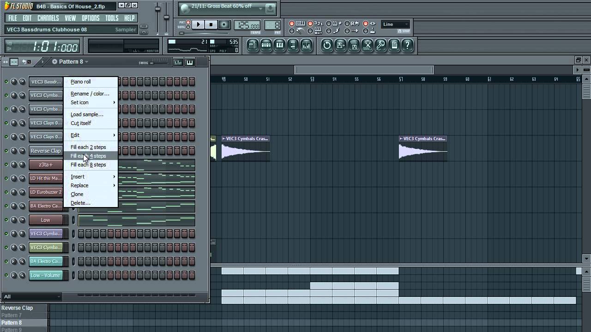Viewport: 591px width, 332px height.
Task: Open the Gross Beat hint dropdown arrow
Action: (260, 8)
